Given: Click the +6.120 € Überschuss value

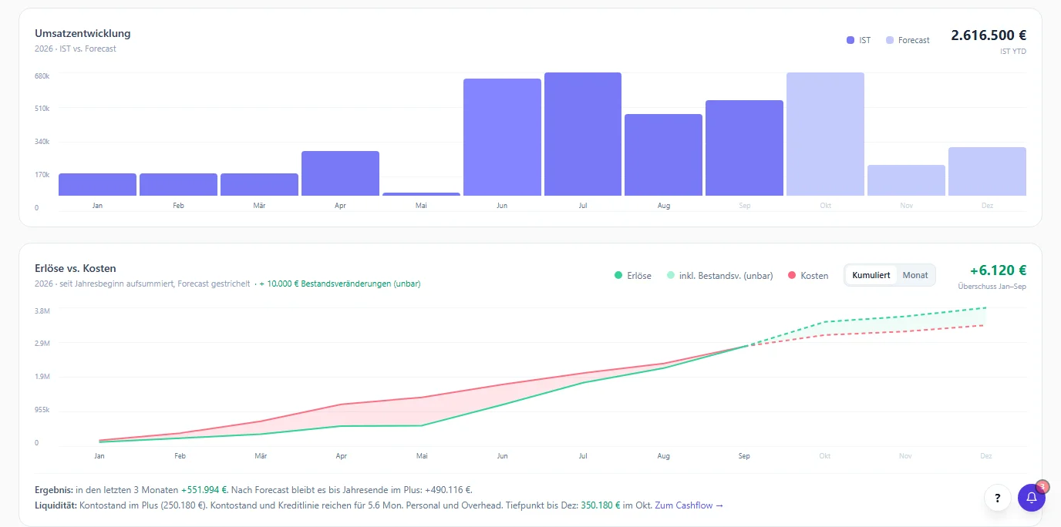Looking at the screenshot, I should (x=998, y=270).
